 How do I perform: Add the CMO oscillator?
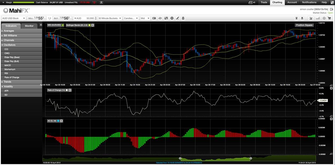pyautogui.click(x=21, y=53)
